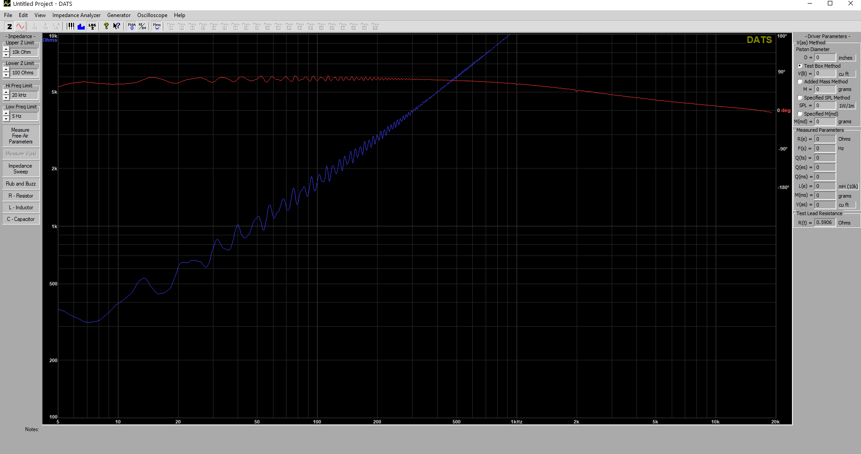Click the 20 kHz Hi Freq Limit value

pos(24,95)
